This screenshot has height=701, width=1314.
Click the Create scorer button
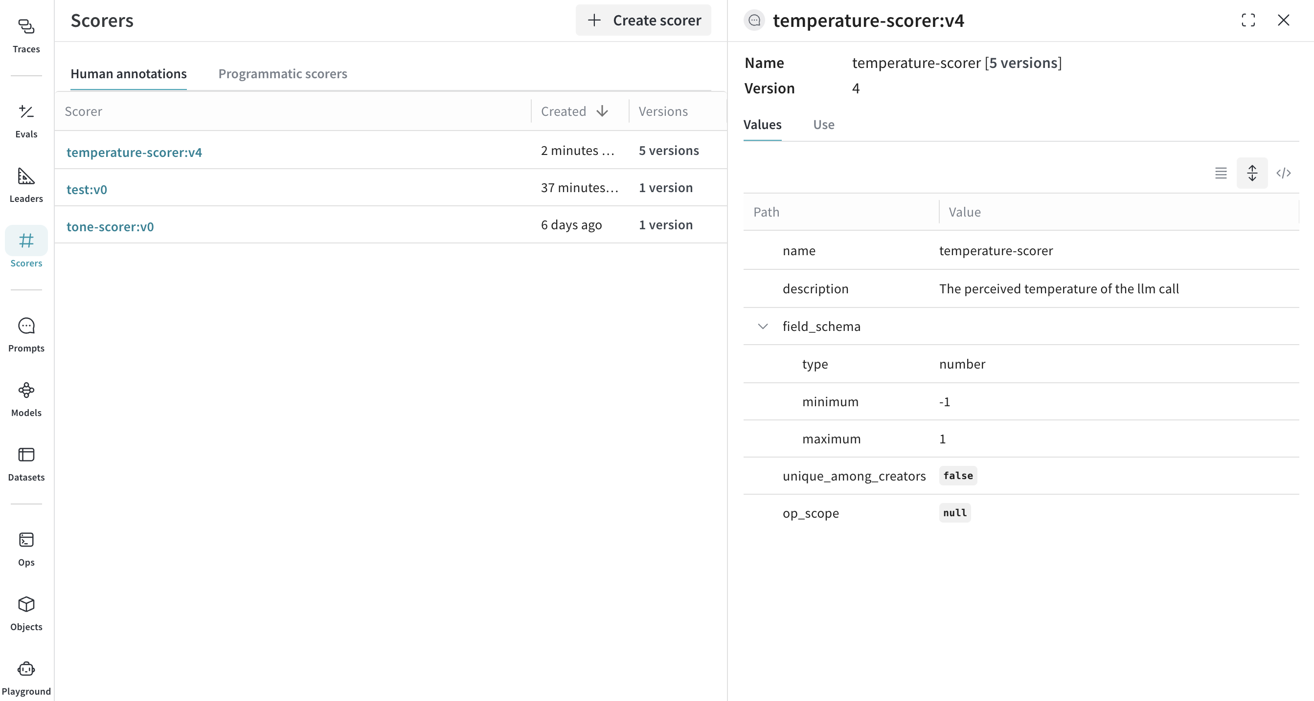pyautogui.click(x=643, y=21)
